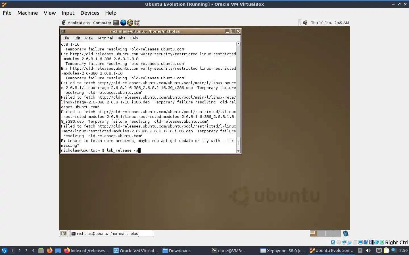
Task: Open the guest trash bin icon
Action: 346,233
